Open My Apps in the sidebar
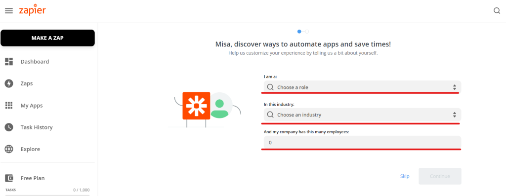The width and height of the screenshot is (506, 196). coord(32,106)
